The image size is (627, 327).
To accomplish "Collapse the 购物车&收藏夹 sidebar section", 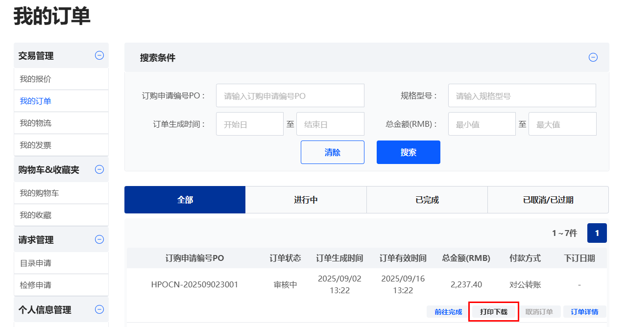I will [99, 170].
